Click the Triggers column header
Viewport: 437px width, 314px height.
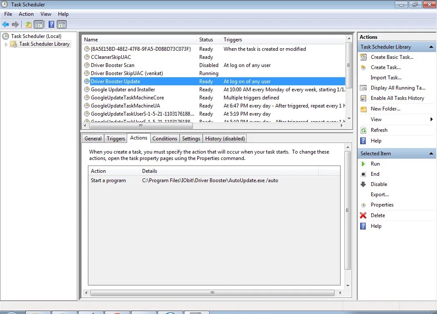tap(283, 40)
